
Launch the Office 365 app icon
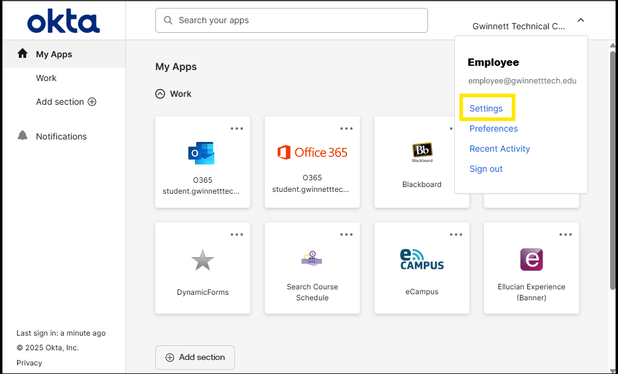pos(312,152)
